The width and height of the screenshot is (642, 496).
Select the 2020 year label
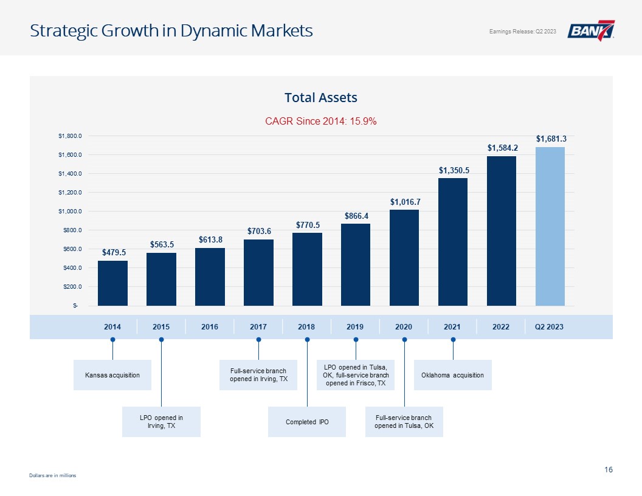pos(404,326)
